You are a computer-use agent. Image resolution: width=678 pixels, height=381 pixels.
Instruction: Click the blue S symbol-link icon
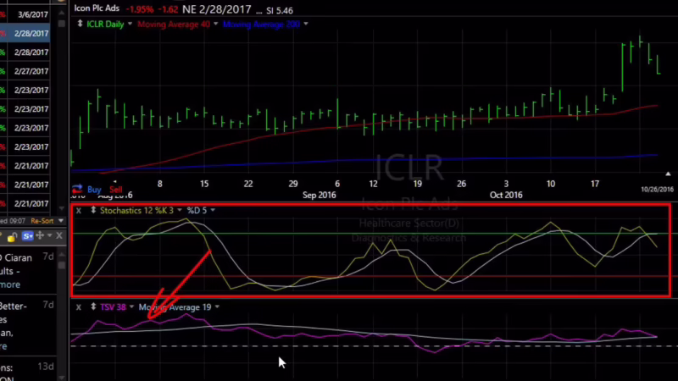point(27,235)
